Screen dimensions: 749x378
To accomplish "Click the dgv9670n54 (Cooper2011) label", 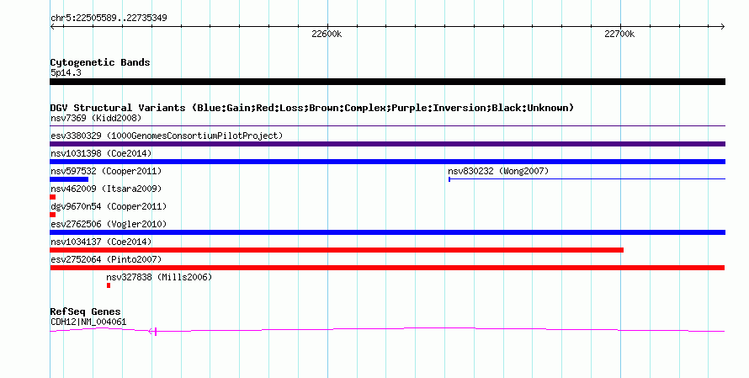I will [109, 206].
